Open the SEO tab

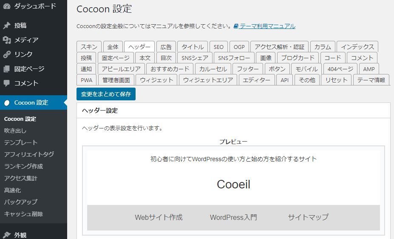point(218,47)
